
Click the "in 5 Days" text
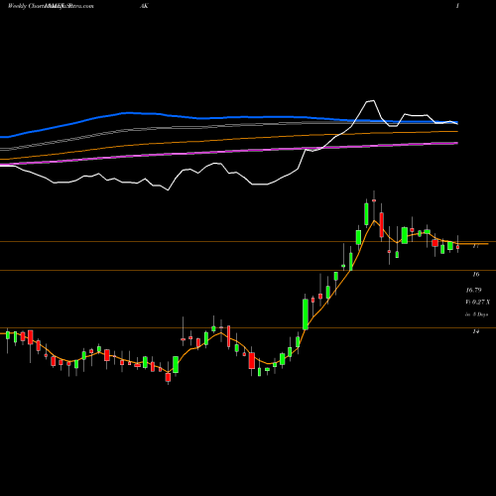coord(477,314)
